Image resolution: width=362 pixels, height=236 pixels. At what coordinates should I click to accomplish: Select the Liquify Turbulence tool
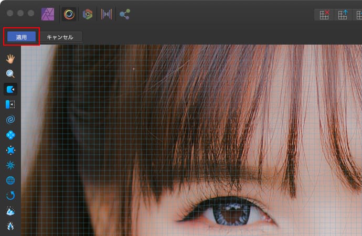(10, 165)
